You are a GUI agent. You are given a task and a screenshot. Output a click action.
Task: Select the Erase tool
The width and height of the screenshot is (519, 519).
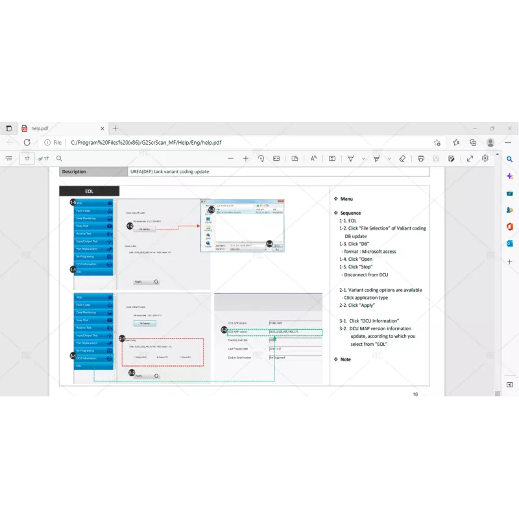click(x=402, y=158)
